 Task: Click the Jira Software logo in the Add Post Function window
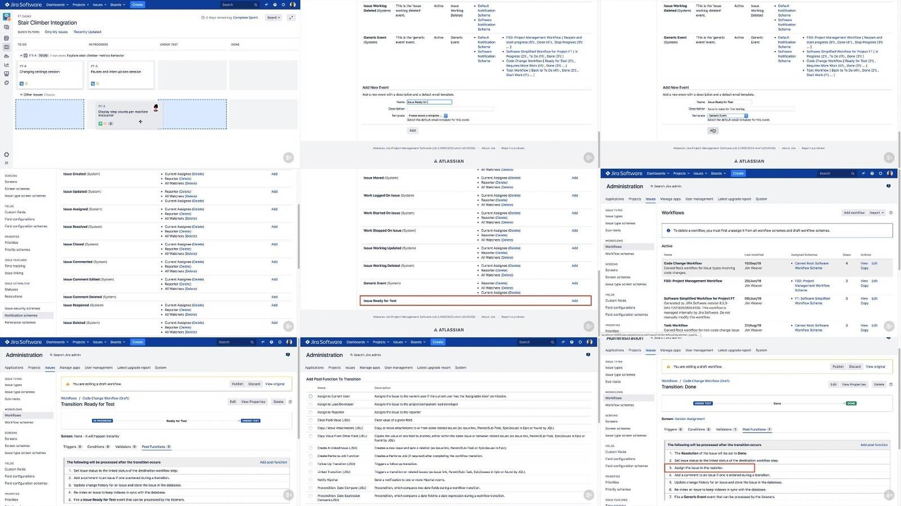[x=323, y=342]
